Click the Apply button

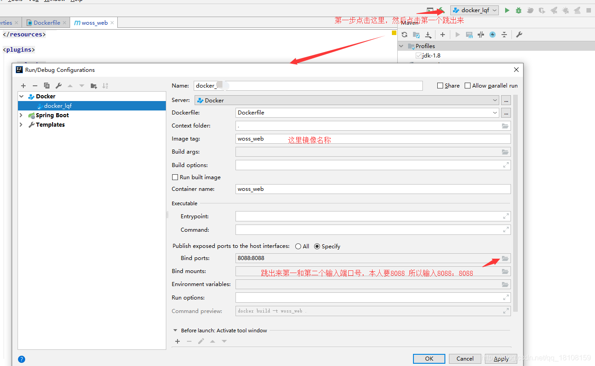pos(501,359)
